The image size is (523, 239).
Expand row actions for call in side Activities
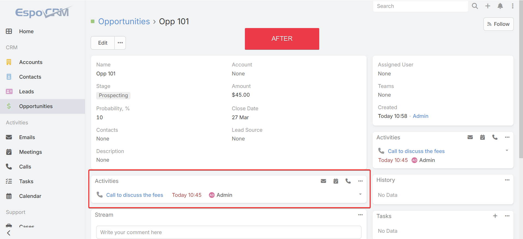[x=507, y=151]
